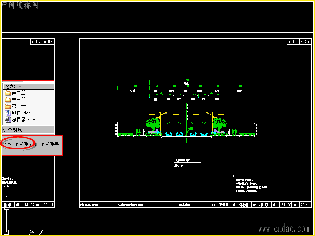315x236 pixels.
Task: Click the left green tree in cross-section
Action: [x=153, y=125]
